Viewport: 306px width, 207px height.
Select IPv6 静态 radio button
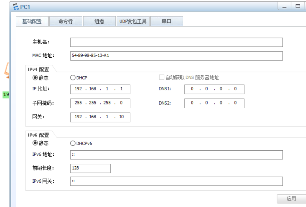tap(35, 143)
